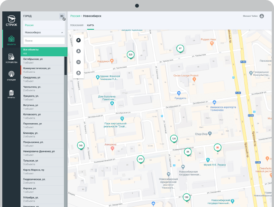Toggle gas flame filter on map
Screen dimensions: 274x207
click(78, 51)
